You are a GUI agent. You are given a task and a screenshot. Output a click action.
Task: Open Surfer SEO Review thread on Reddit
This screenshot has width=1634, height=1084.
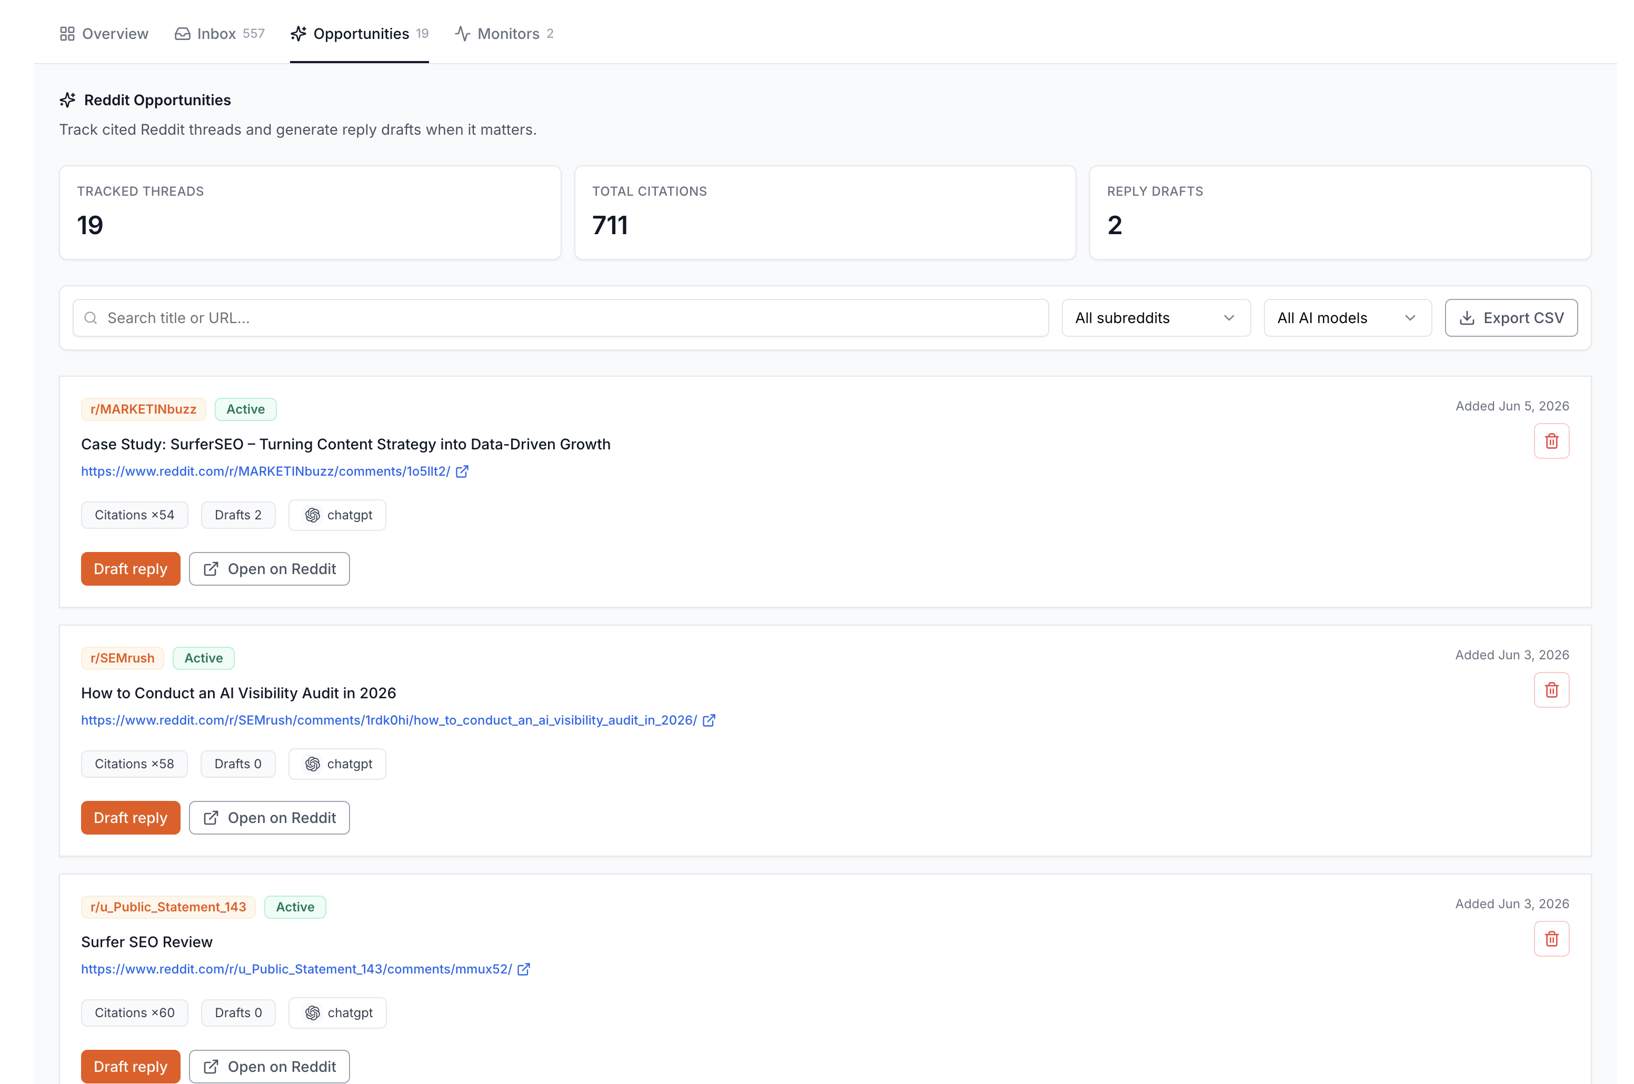pos(269,1067)
